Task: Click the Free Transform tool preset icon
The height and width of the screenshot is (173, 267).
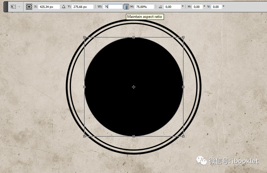Action: [13, 7]
